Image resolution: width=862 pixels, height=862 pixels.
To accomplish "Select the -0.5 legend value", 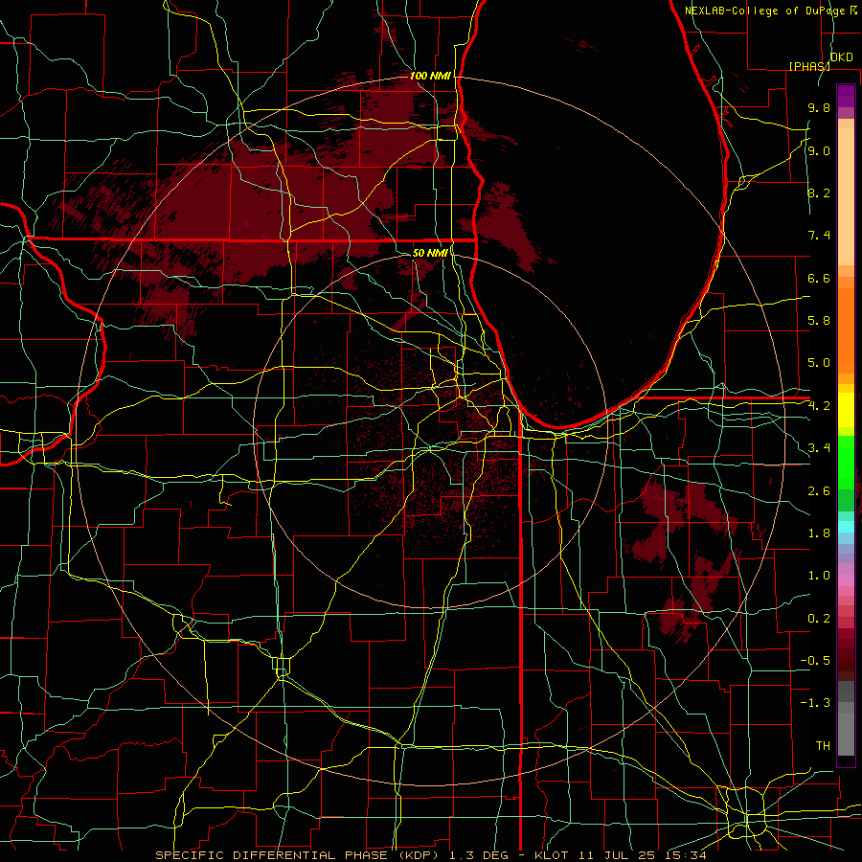I will click(x=815, y=661).
